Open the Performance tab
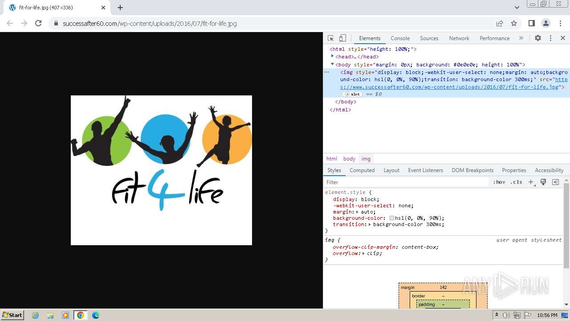 [x=494, y=38]
